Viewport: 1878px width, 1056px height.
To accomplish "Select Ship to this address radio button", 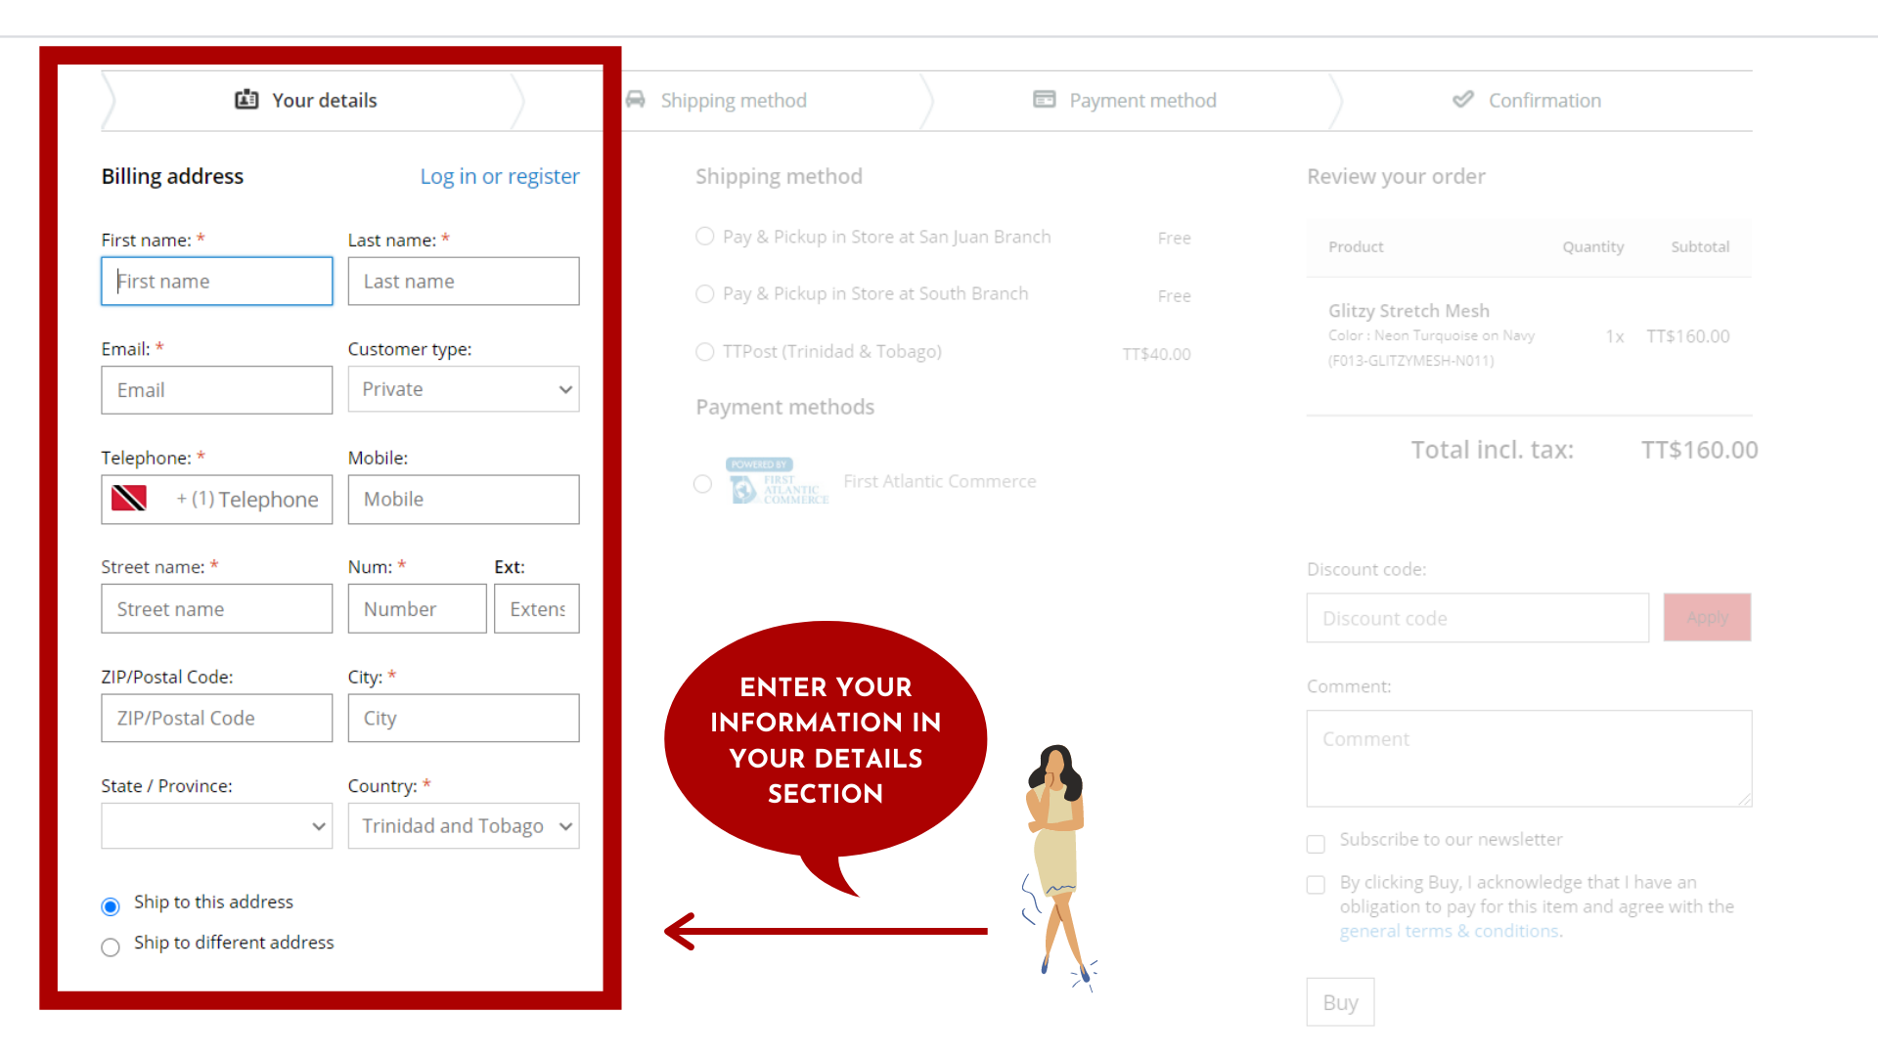I will point(112,902).
